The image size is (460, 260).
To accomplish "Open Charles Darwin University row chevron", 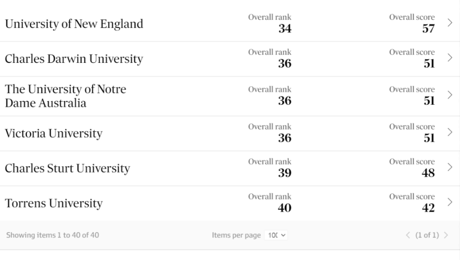I will tap(450, 57).
